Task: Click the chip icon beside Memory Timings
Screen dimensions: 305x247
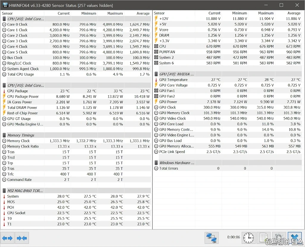Action: tap(4, 135)
